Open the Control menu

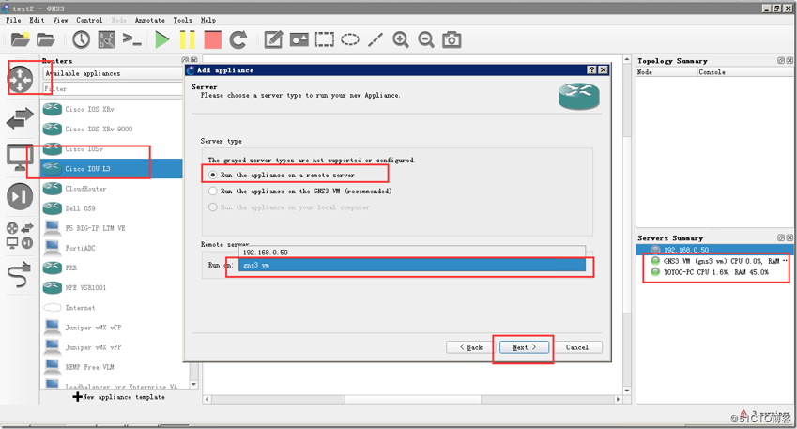[x=89, y=20]
